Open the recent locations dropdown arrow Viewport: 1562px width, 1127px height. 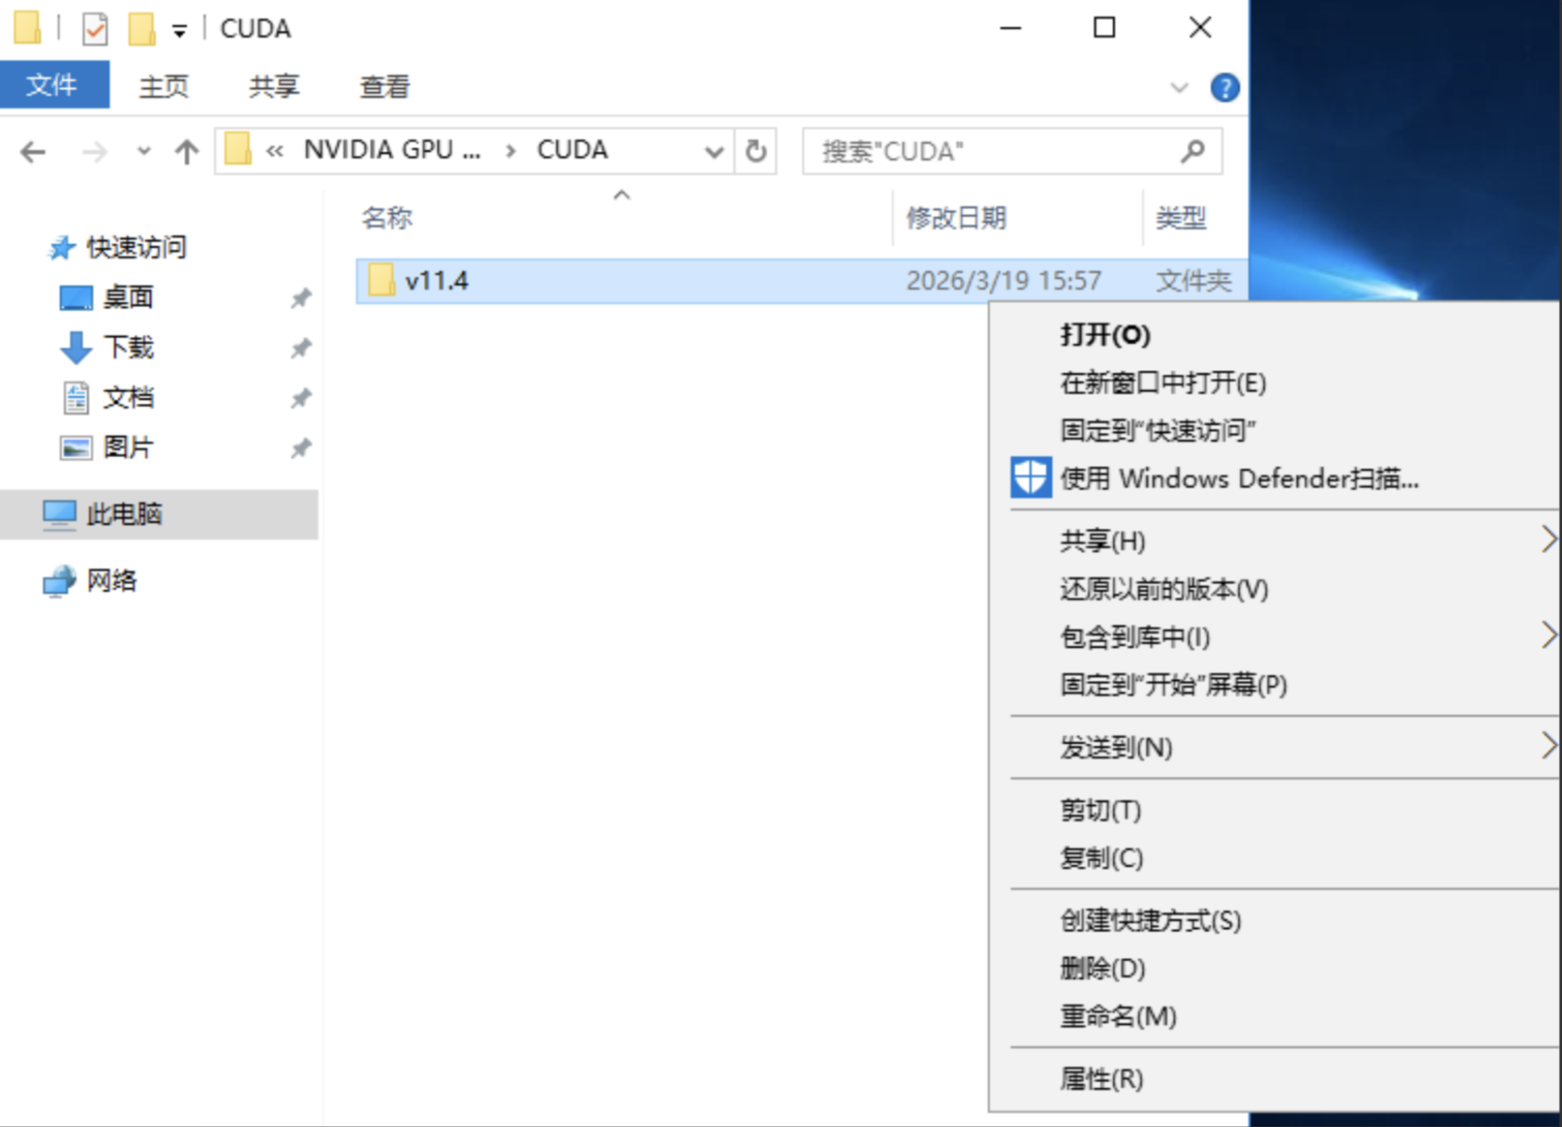[144, 151]
